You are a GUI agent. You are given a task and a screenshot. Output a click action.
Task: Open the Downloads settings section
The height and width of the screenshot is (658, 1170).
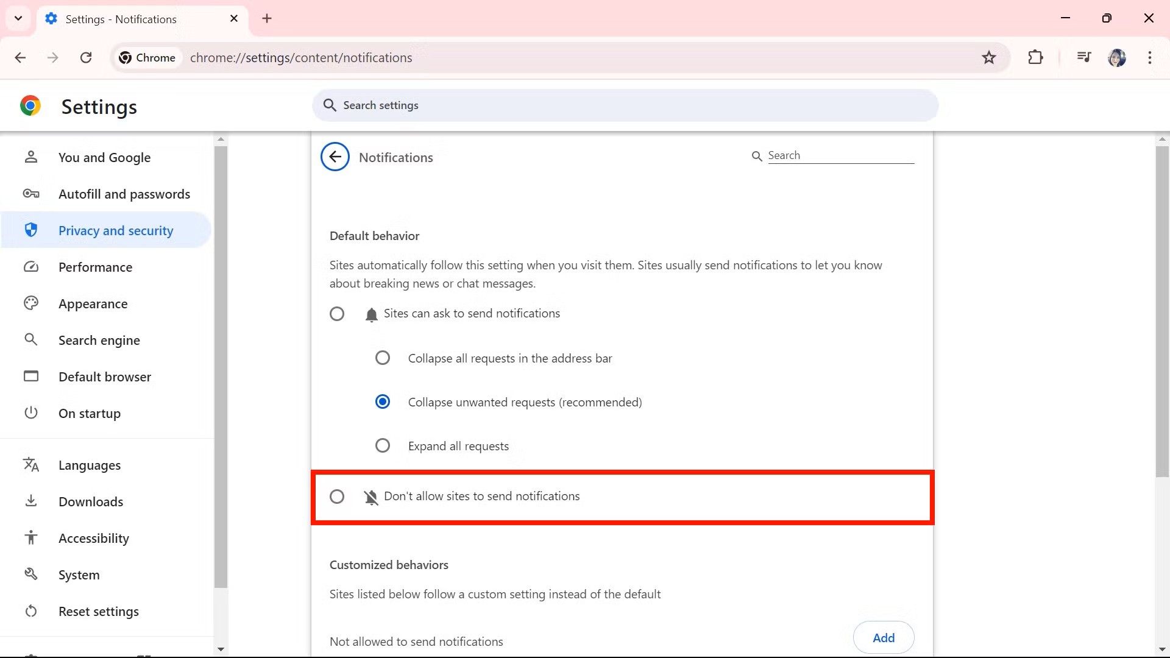click(91, 502)
